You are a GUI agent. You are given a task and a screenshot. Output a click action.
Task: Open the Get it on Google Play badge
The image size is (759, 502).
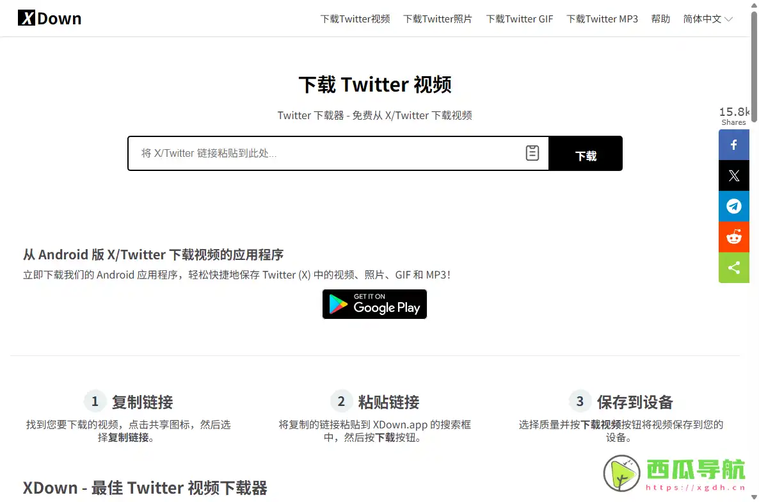click(374, 304)
